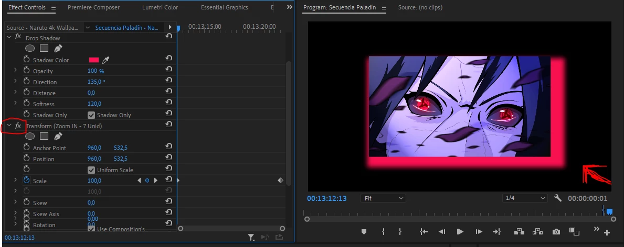Screen dimensions: 624x247
Task: Create ellipse mask for Transform effect
Action: click(x=30, y=136)
